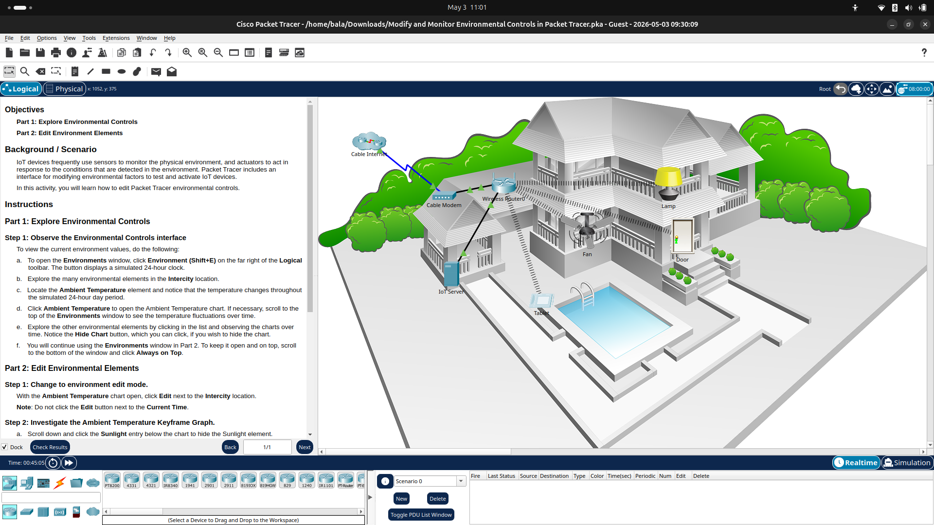Click the New file icon

[x=9, y=52]
